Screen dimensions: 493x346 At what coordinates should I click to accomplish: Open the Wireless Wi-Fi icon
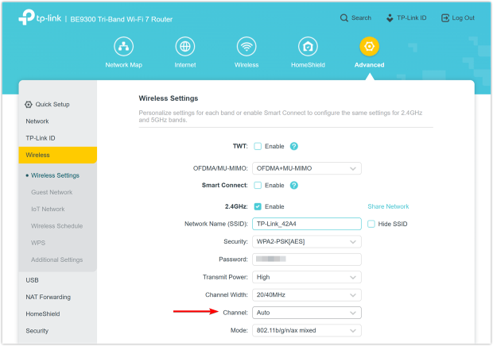(x=246, y=47)
